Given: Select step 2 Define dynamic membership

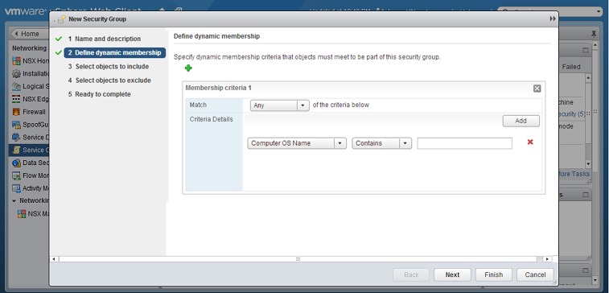Looking at the screenshot, I should click(114, 53).
